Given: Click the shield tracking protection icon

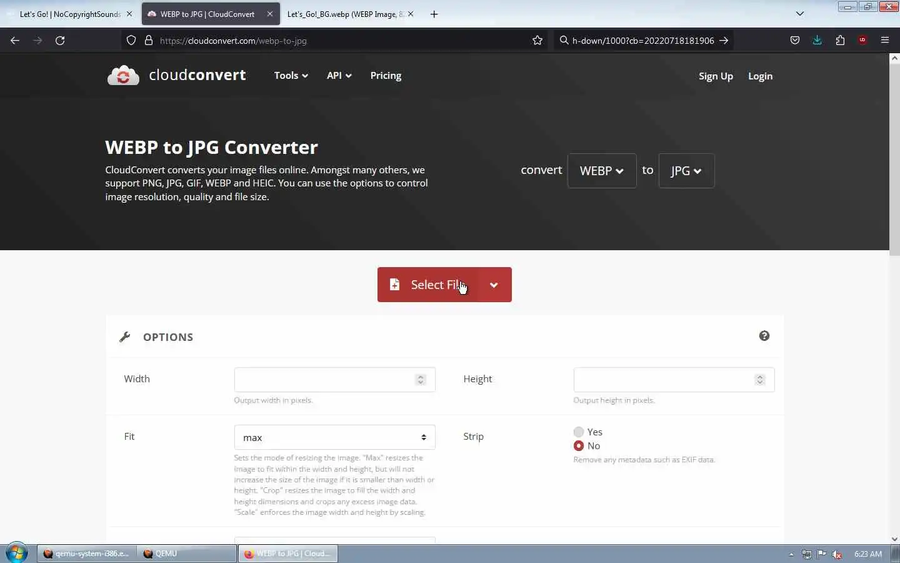Looking at the screenshot, I should pos(131,41).
